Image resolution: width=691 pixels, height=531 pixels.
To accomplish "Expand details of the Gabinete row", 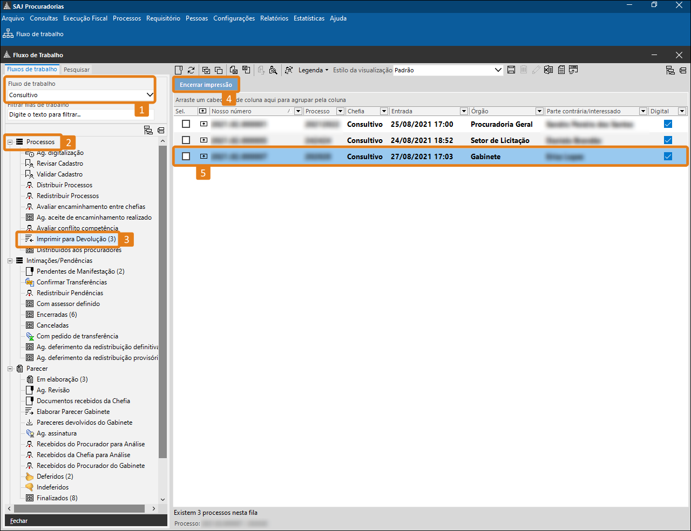I will (x=204, y=156).
